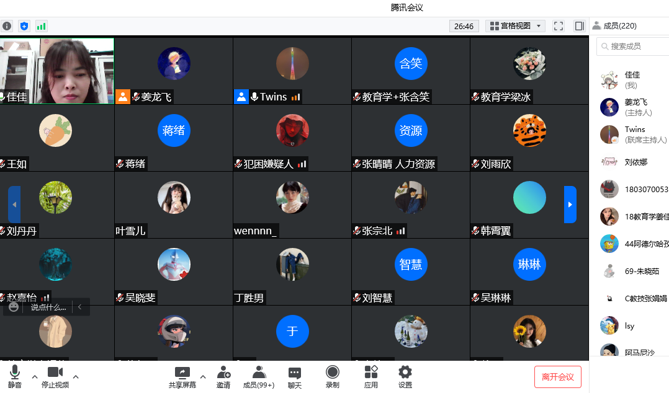
Task: Click 丁胜男's name label
Action: coord(249,298)
